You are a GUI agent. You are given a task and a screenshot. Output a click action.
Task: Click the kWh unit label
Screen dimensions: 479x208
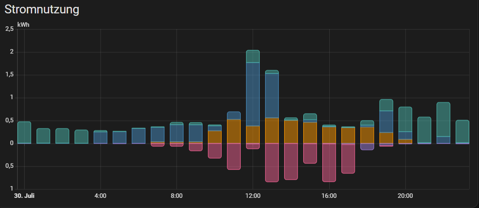click(24, 25)
